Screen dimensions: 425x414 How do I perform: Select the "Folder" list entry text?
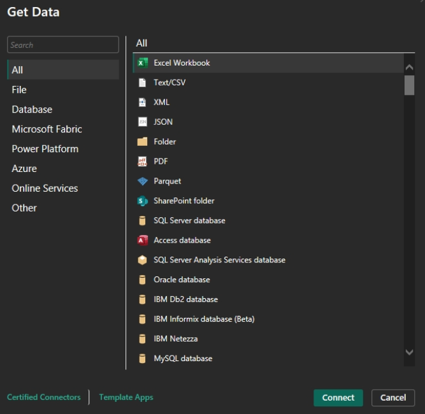(165, 141)
